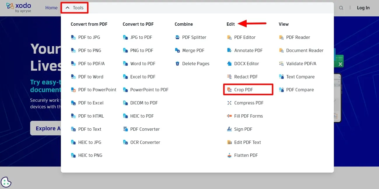Click the Merge PDF icon
This screenshot has width=379, height=189.
tap(178, 50)
